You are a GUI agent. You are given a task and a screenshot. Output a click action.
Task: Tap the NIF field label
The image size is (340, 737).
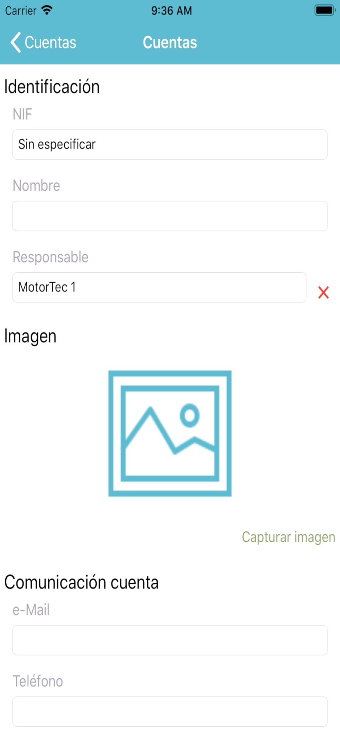tap(22, 114)
